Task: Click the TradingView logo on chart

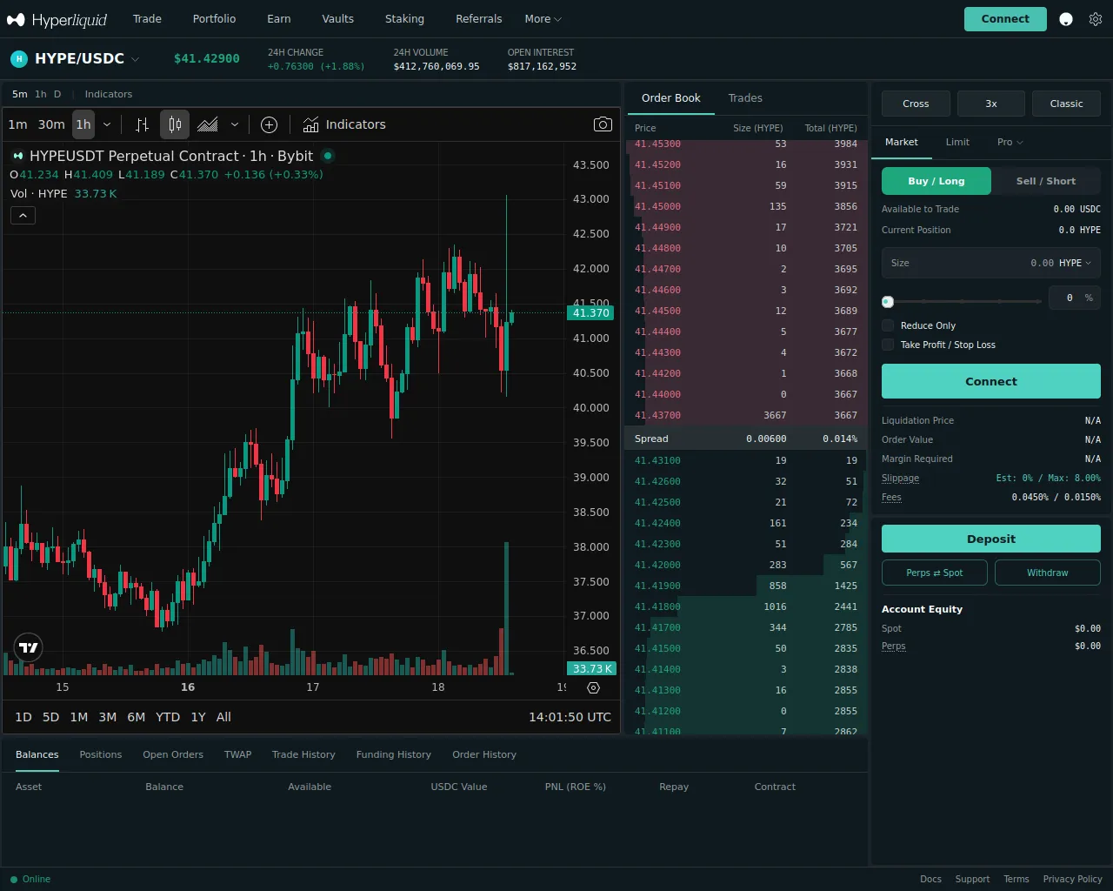Action: point(29,647)
